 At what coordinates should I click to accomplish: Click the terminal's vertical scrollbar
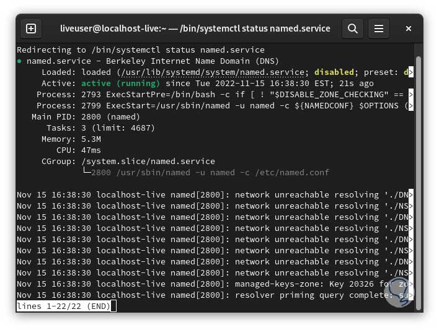[419, 180]
